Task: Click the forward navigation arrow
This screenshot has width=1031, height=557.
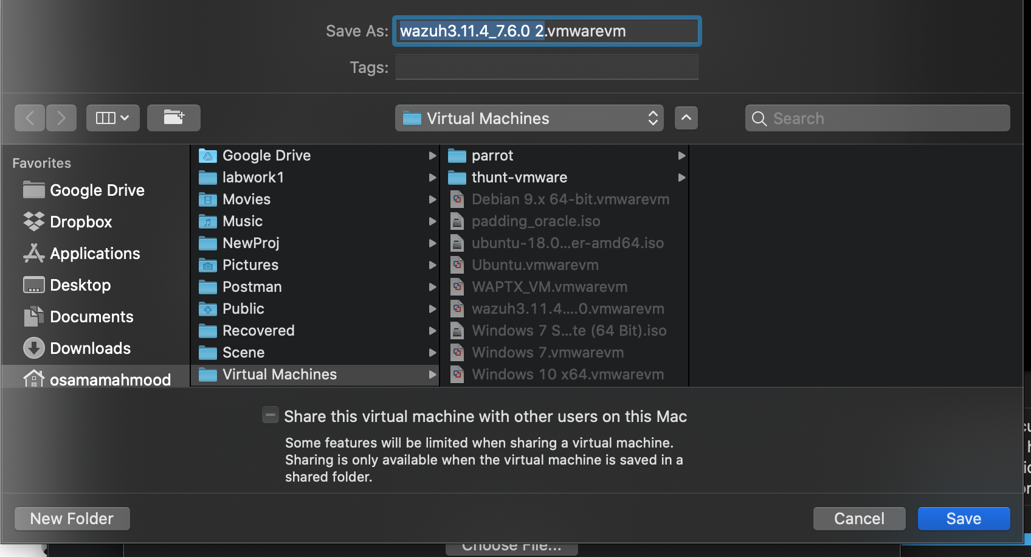Action: click(x=61, y=118)
